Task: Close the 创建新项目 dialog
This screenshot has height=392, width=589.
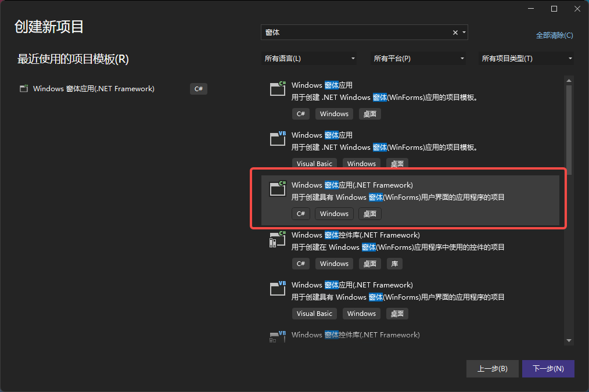Action: point(577,9)
